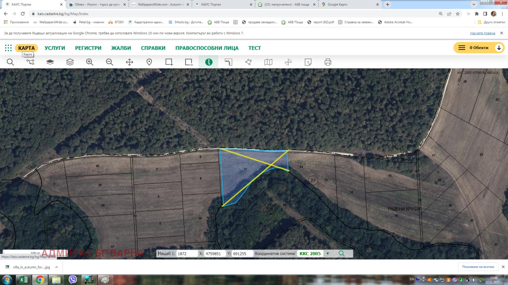Open the КАРТА menu tab

pyautogui.click(x=26, y=48)
